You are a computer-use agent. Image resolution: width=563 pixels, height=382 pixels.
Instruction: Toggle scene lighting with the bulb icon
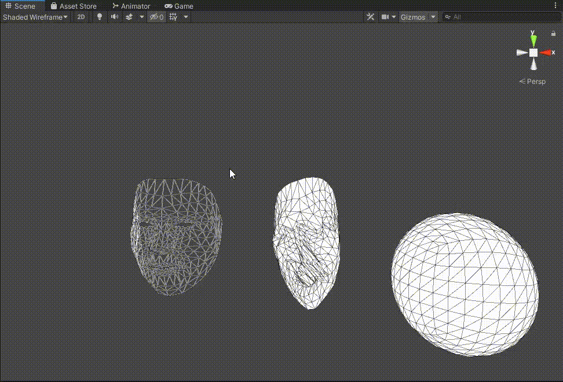point(100,17)
